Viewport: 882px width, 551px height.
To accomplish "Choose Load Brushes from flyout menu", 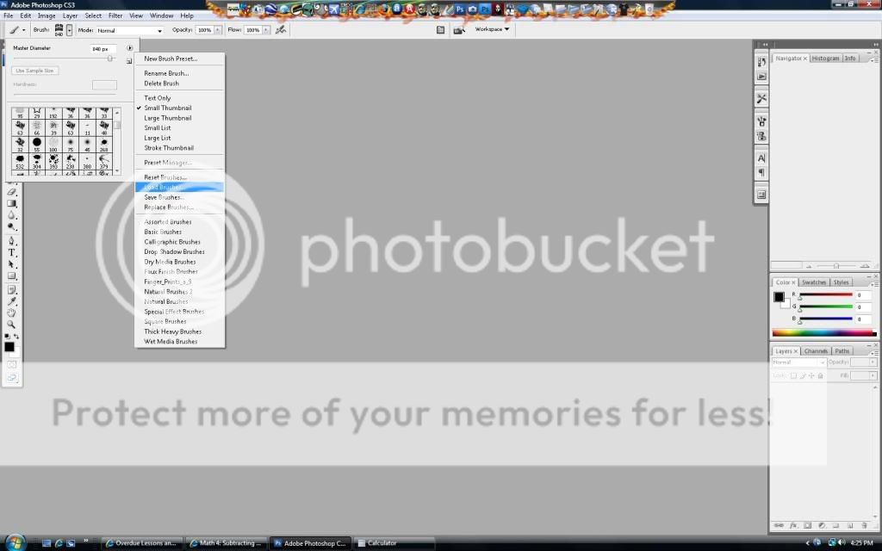I will pos(179,187).
